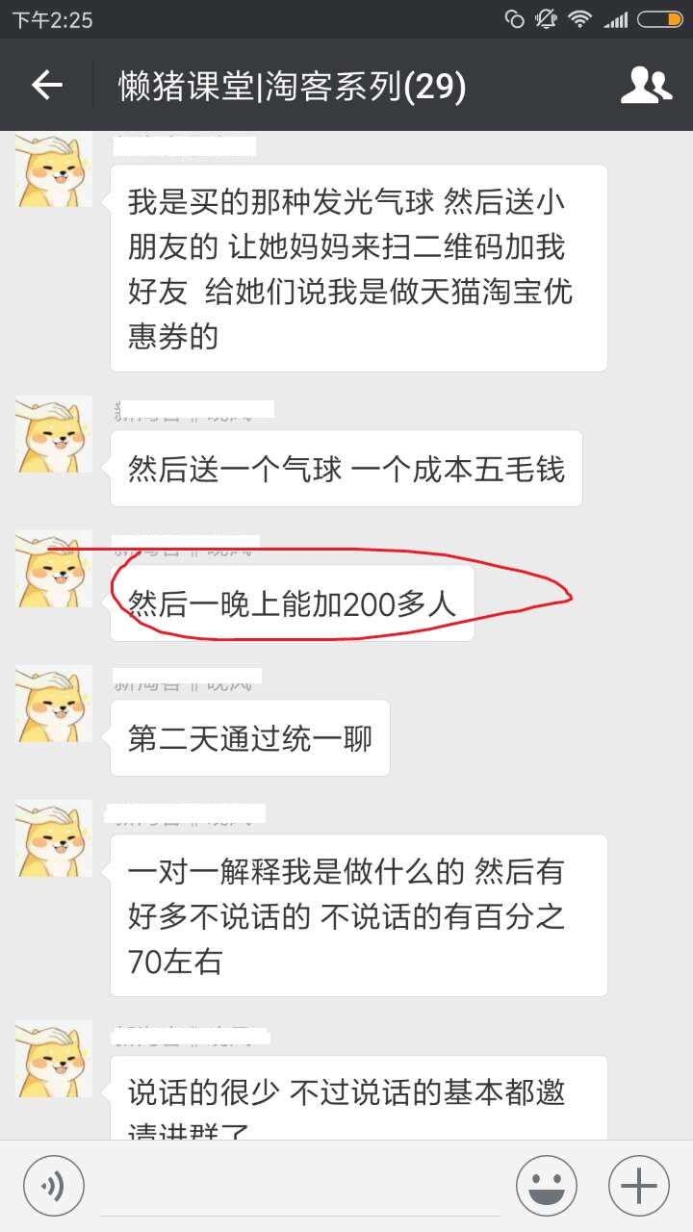Open the group members icon
Image resolution: width=693 pixels, height=1232 pixels.
click(x=646, y=86)
